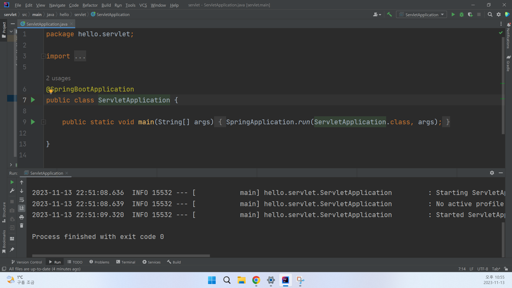Open the Terminal tool window
The height and width of the screenshot is (288, 512).
click(x=126, y=262)
